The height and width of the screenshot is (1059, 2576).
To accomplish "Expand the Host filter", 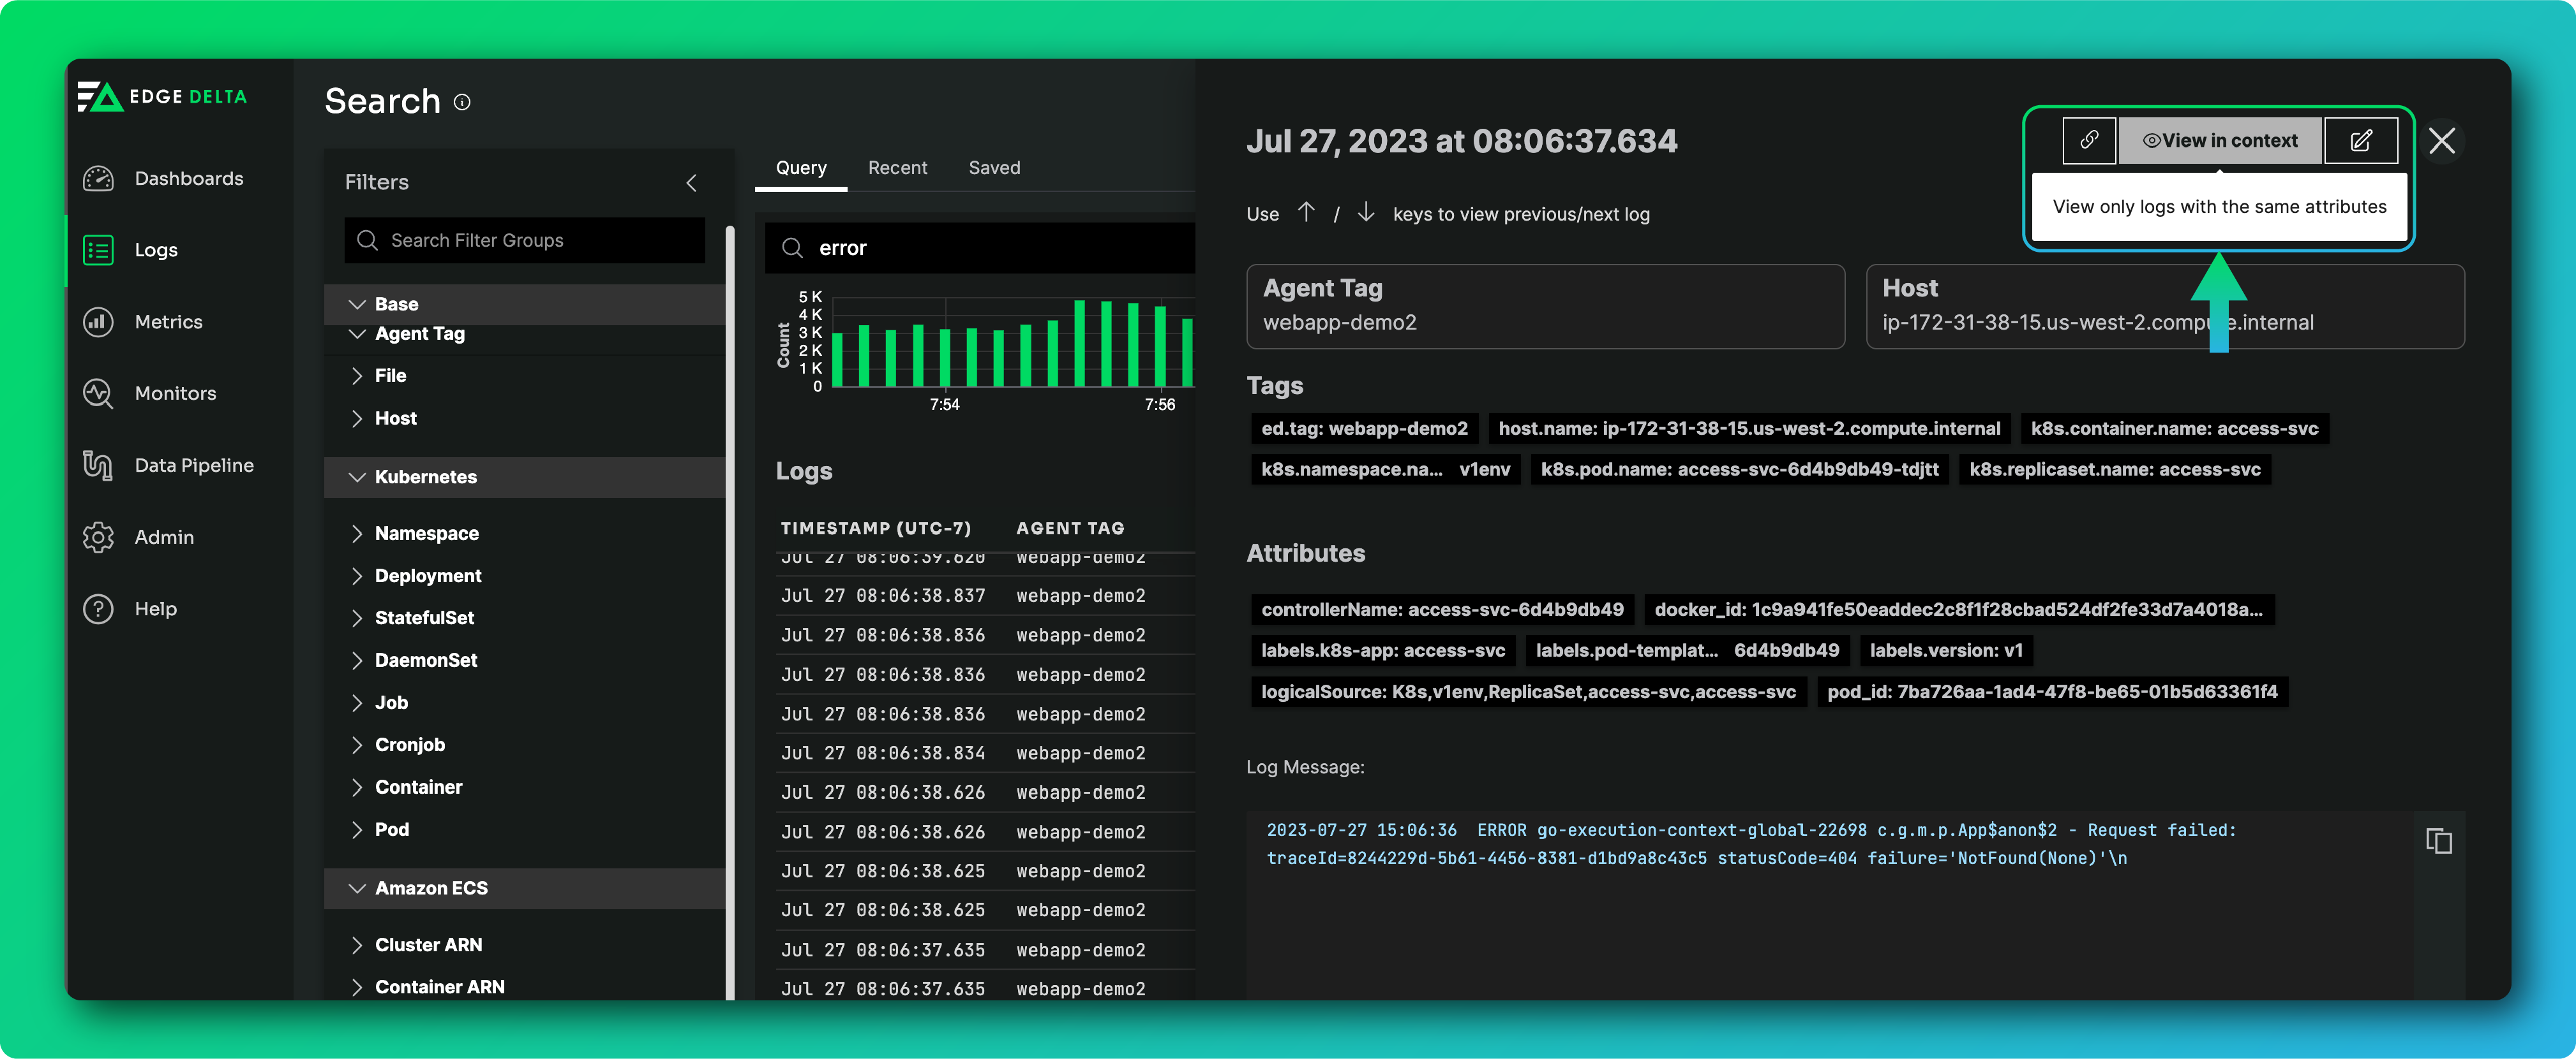I will [x=357, y=419].
